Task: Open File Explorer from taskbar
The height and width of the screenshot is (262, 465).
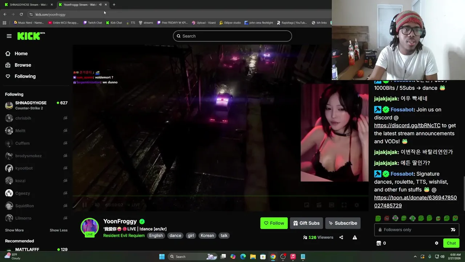Action: [x=253, y=257]
